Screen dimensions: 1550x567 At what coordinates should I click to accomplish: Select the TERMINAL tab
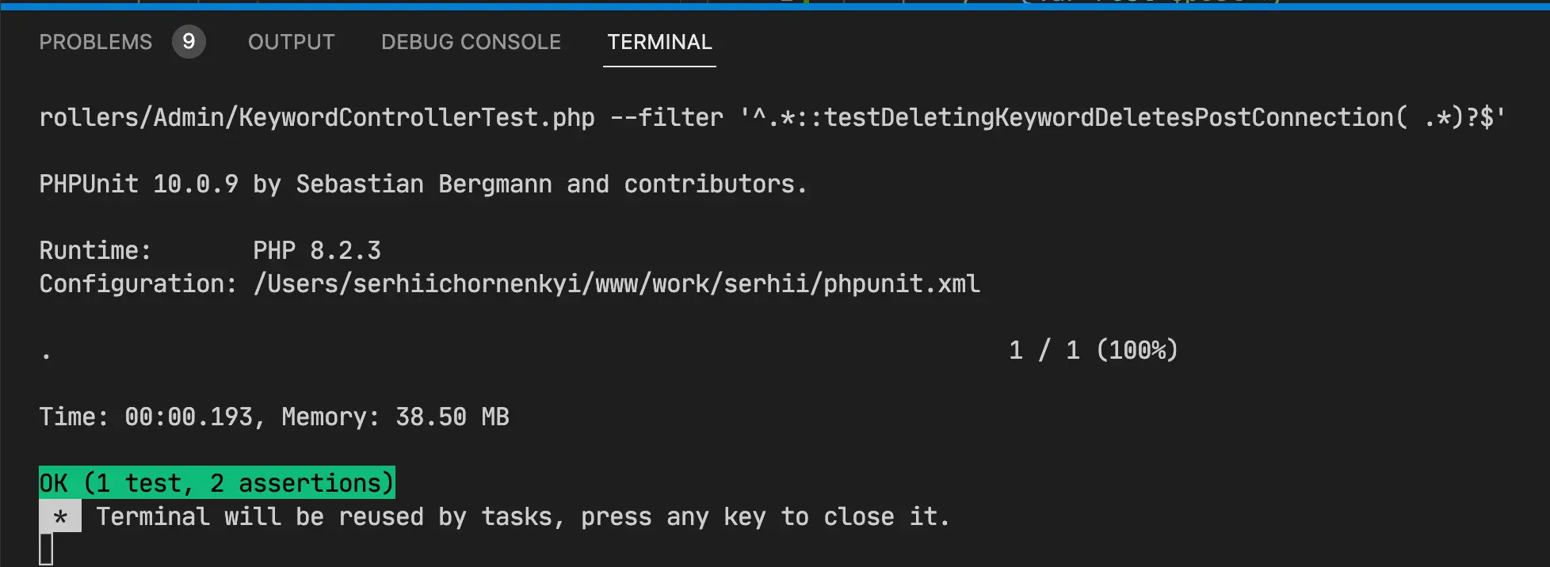tap(659, 42)
